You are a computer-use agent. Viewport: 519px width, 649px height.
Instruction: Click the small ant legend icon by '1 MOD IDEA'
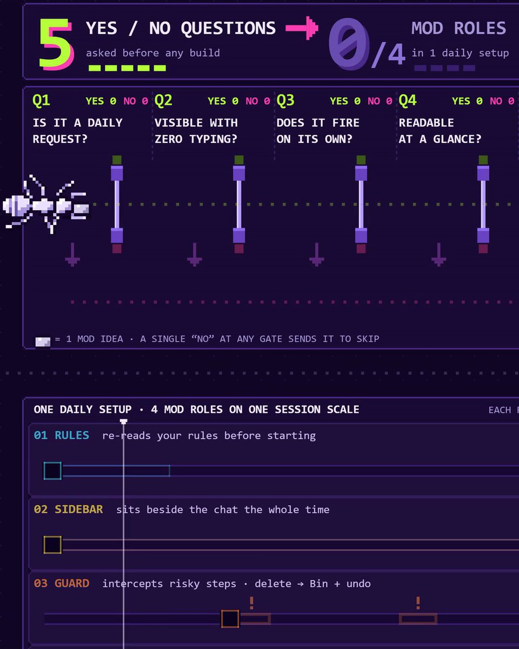[x=43, y=341]
